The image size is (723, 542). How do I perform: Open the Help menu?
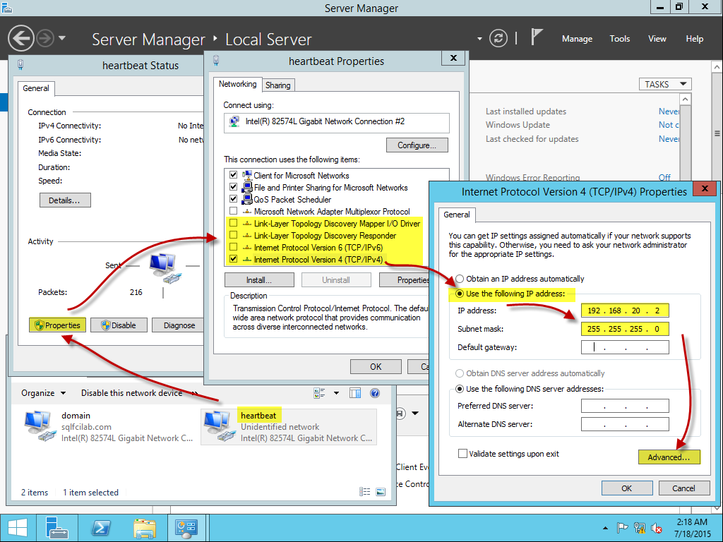click(x=695, y=39)
